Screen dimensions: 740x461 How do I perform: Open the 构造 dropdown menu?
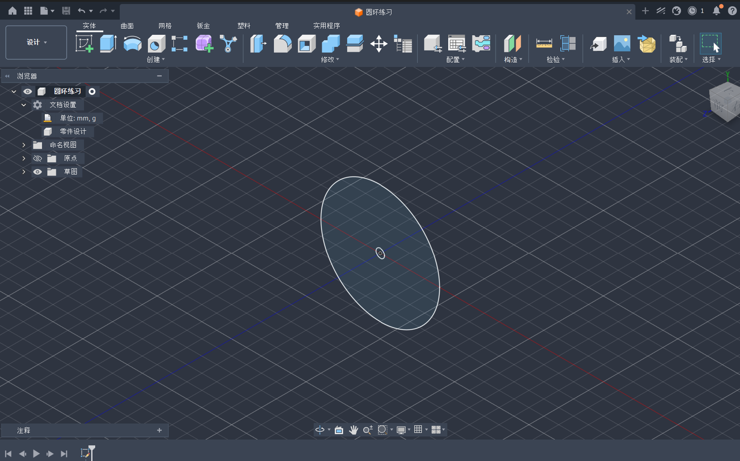coord(513,59)
